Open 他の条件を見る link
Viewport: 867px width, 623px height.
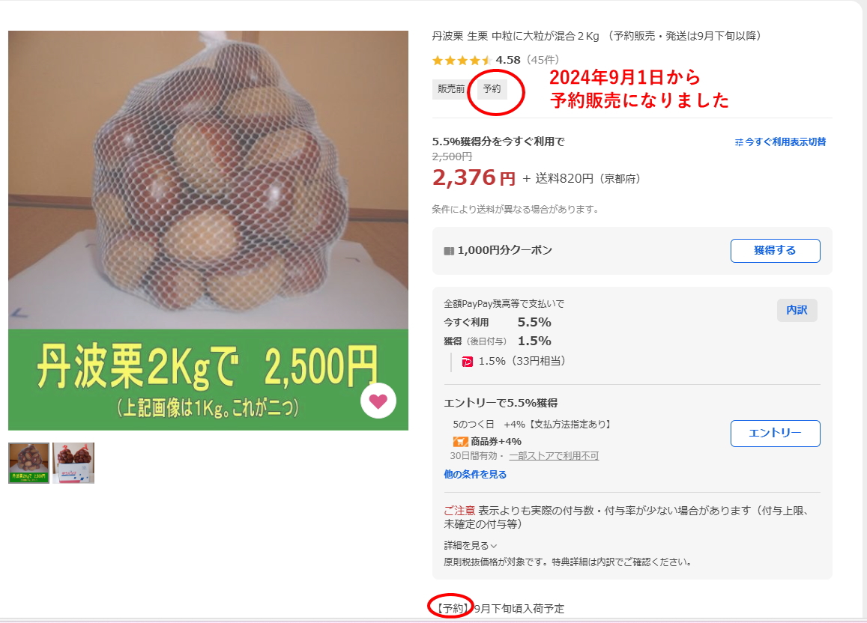tap(475, 475)
